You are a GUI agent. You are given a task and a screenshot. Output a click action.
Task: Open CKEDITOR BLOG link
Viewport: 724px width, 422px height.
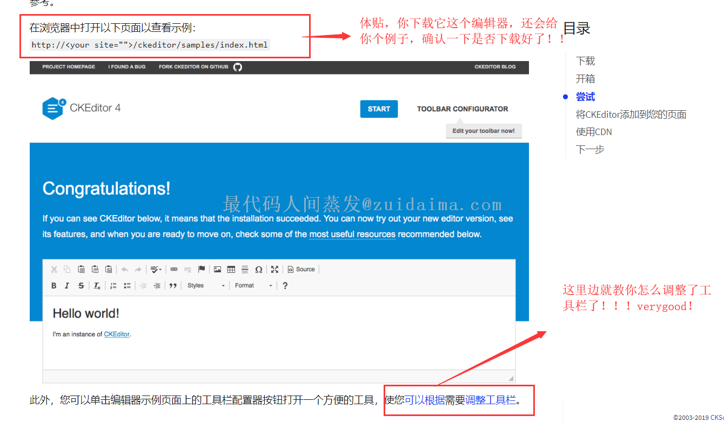point(495,67)
